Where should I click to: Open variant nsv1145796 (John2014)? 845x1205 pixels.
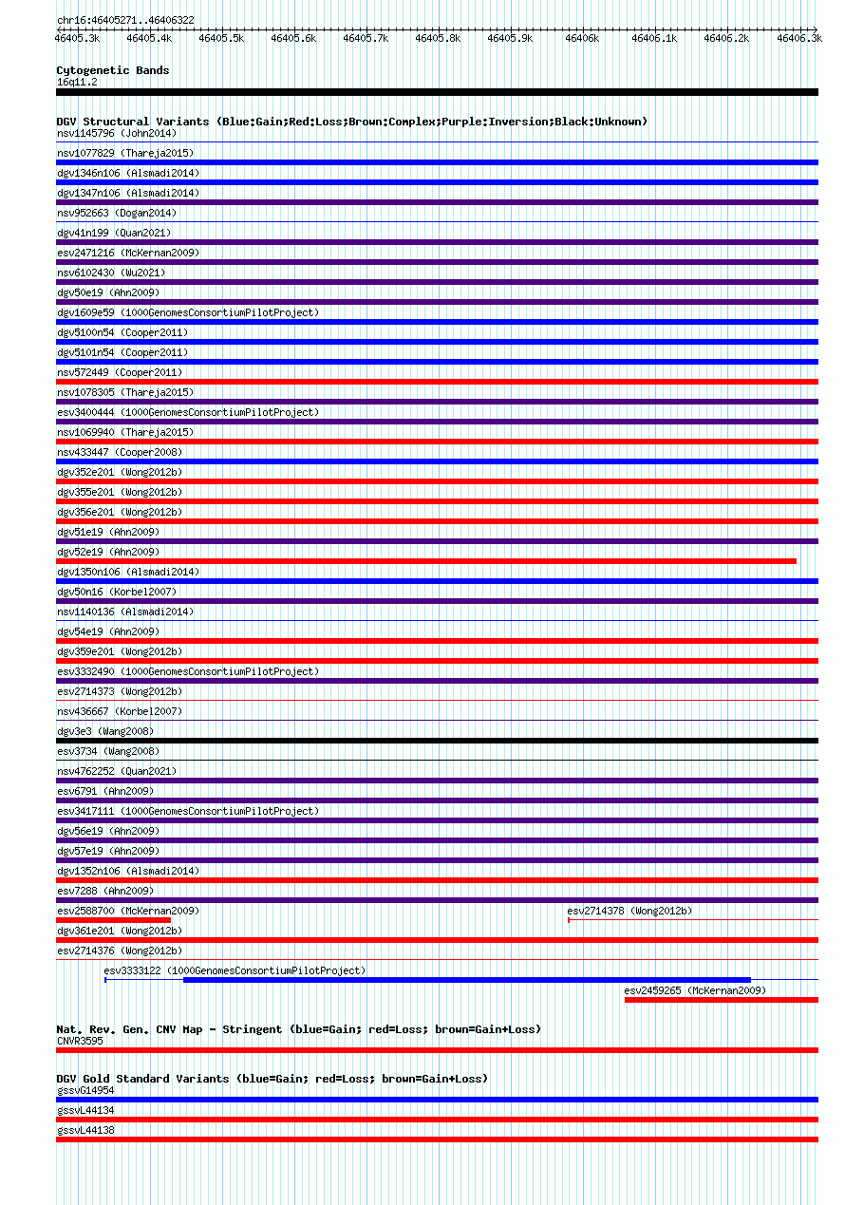117,133
